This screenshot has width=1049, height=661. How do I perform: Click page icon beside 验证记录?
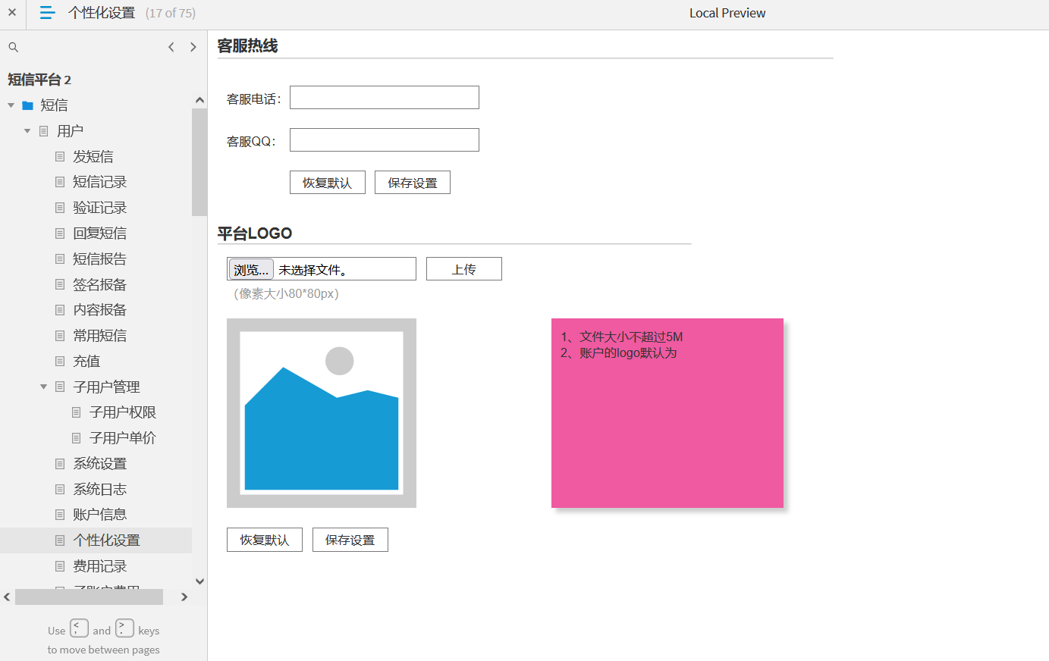tap(60, 208)
